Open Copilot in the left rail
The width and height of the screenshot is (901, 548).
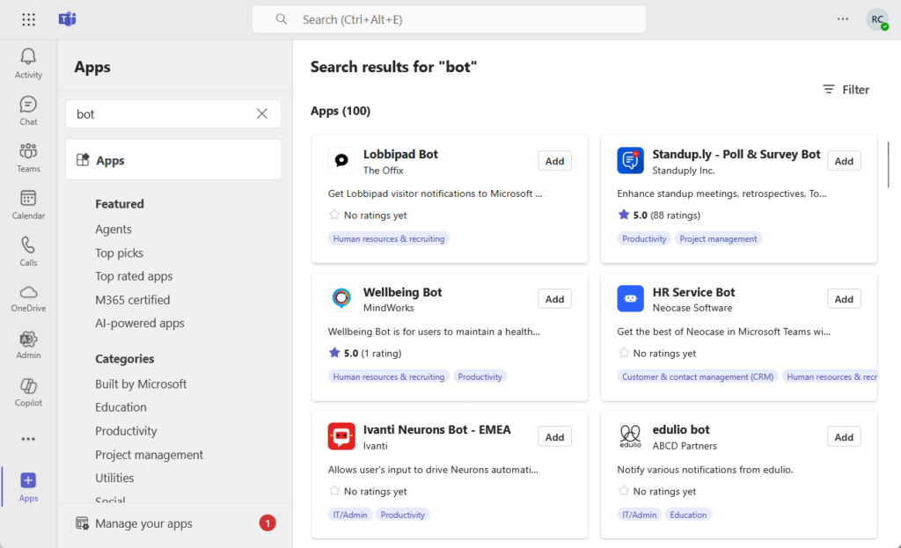(x=28, y=392)
